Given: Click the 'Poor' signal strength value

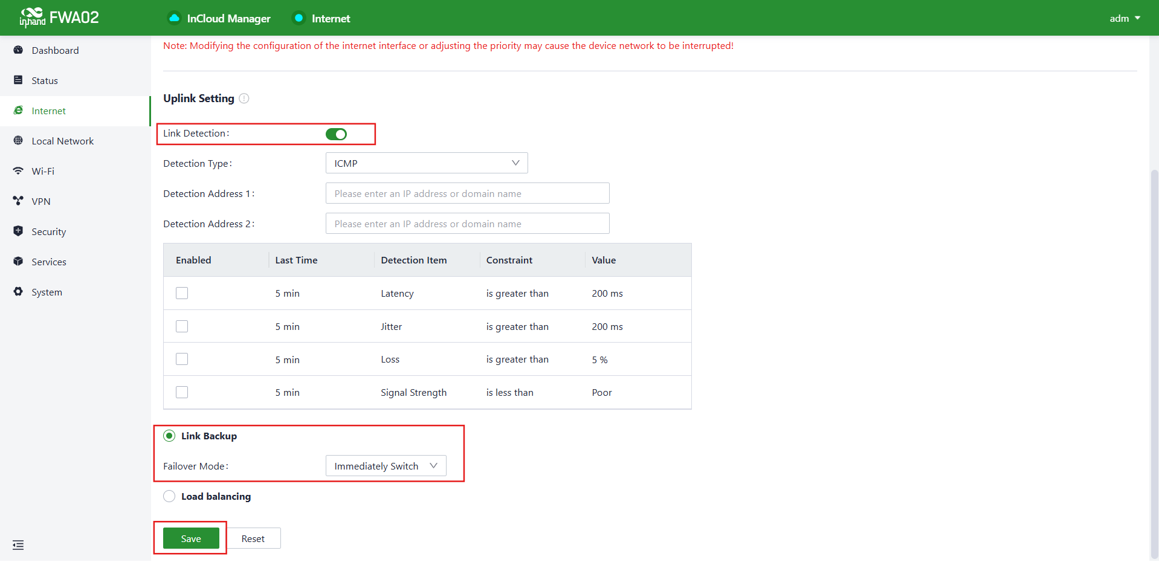Looking at the screenshot, I should 602,392.
